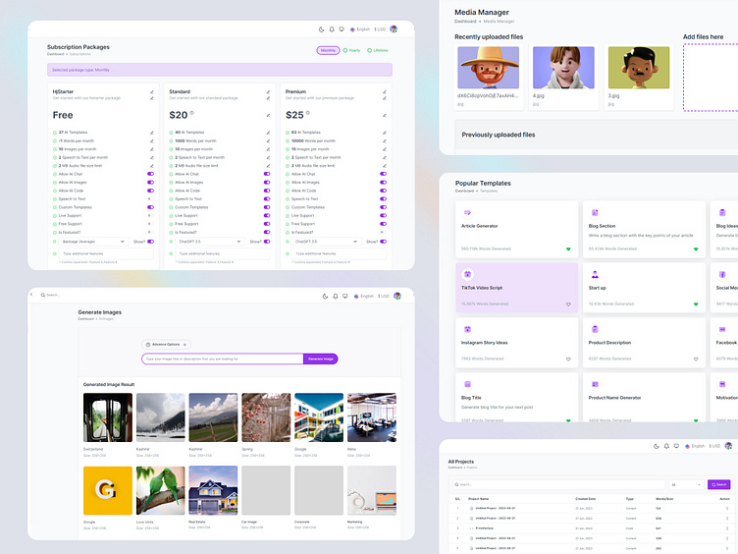Open bell icon in All Projects header
The width and height of the screenshot is (738, 554).
pos(666,446)
